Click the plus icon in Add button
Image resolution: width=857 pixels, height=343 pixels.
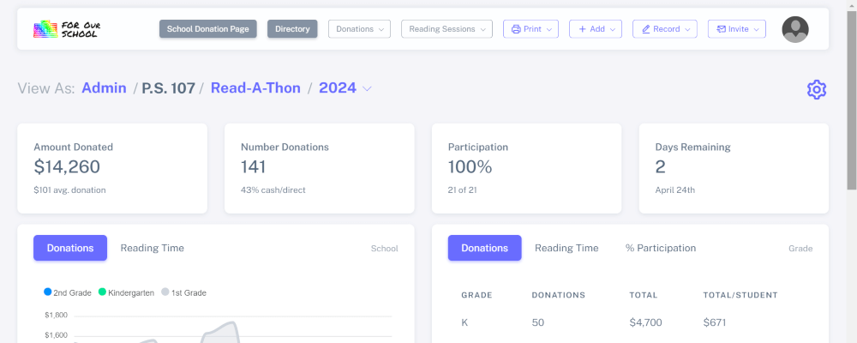[582, 29]
